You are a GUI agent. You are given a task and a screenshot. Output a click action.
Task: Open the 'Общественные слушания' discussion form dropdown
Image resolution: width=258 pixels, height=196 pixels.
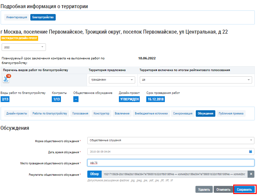pyautogui.click(x=171, y=140)
